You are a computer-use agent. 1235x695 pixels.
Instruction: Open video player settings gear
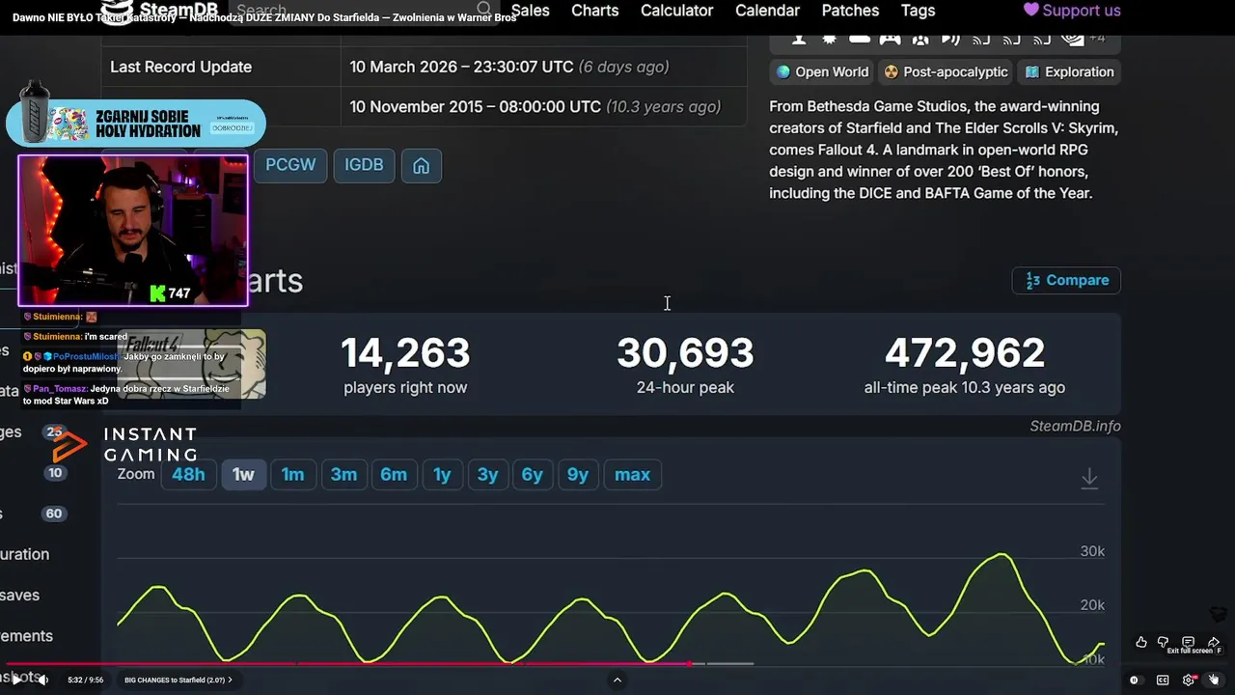pos(1189,680)
